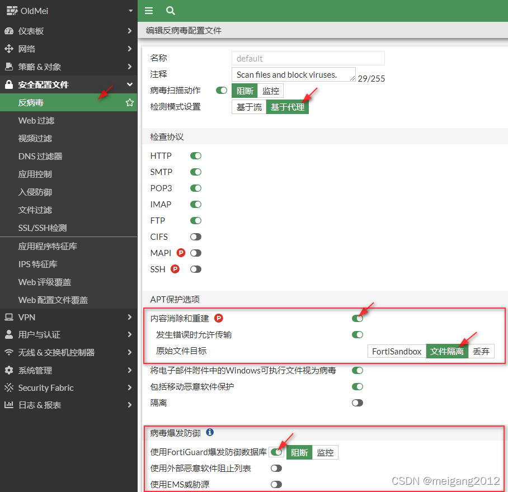The height and width of the screenshot is (492, 508).
Task: Toggle the 病毒扫描动作 switch
Action: (222, 91)
